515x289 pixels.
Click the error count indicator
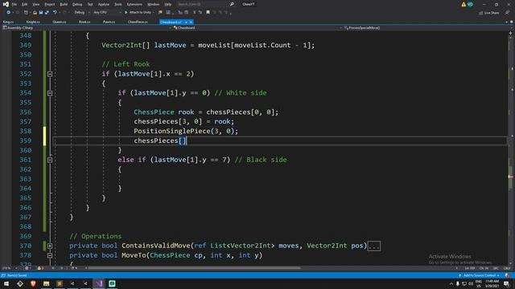pyautogui.click(x=28, y=268)
